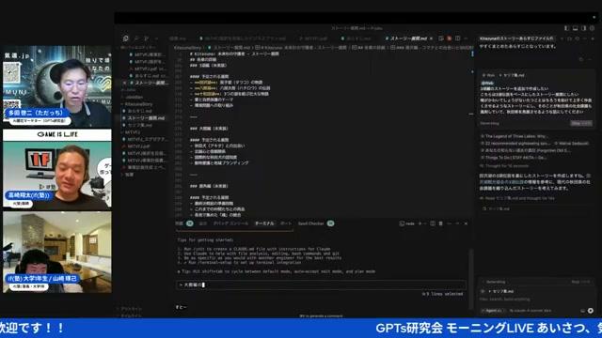
Task: Open the editor's more actions menu
Action: click(467, 38)
